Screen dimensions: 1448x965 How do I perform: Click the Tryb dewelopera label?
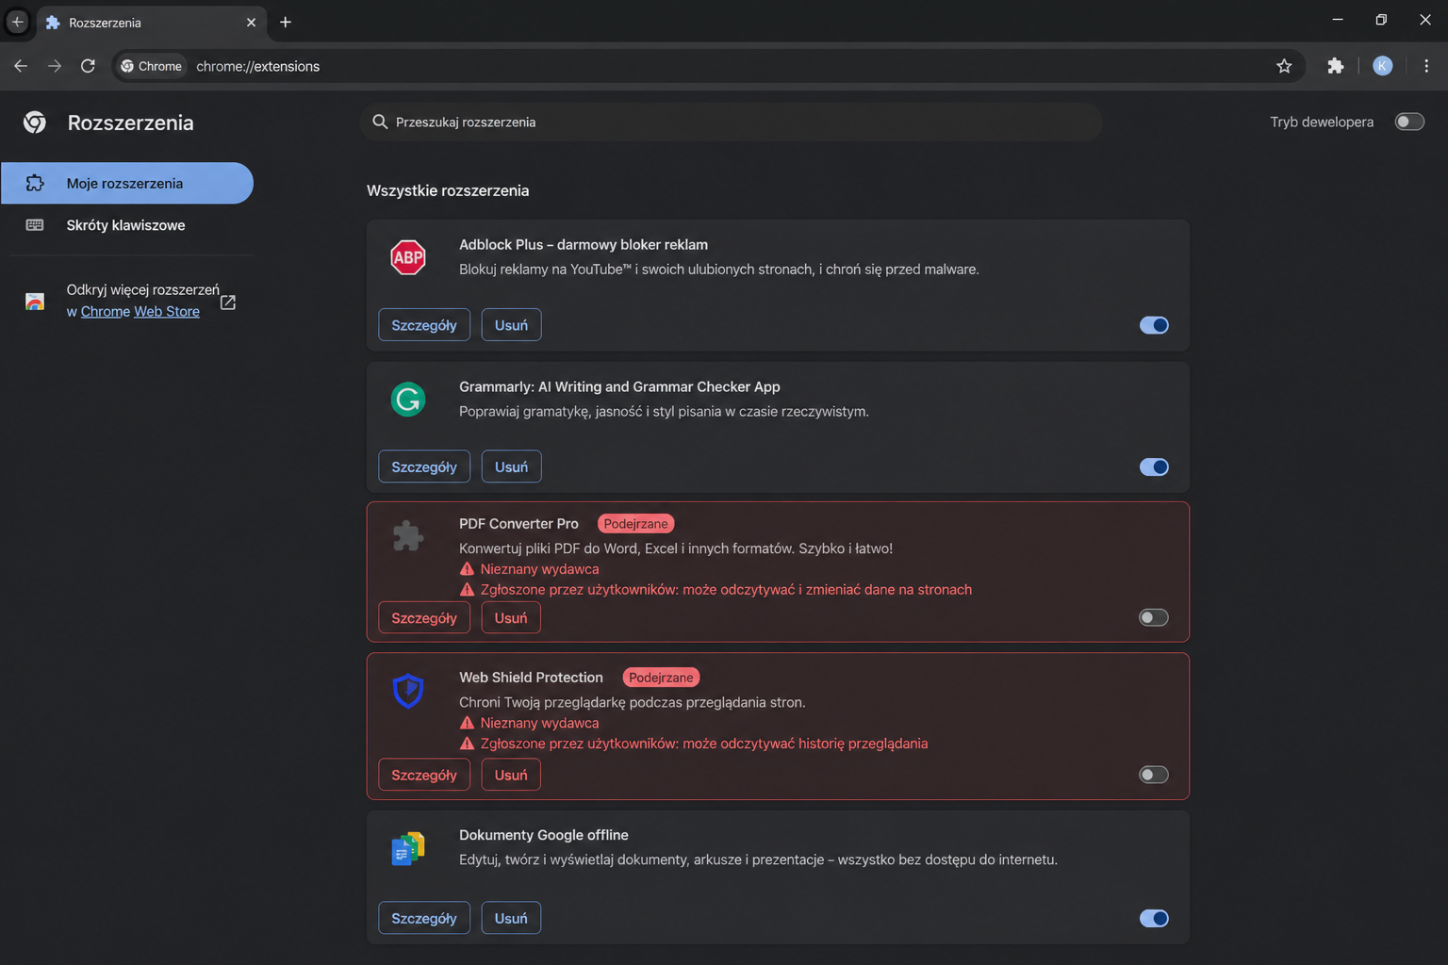[x=1322, y=122]
